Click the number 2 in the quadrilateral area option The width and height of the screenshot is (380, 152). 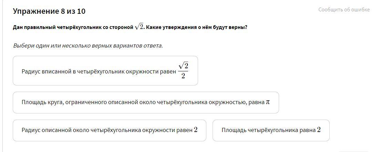click(319, 130)
